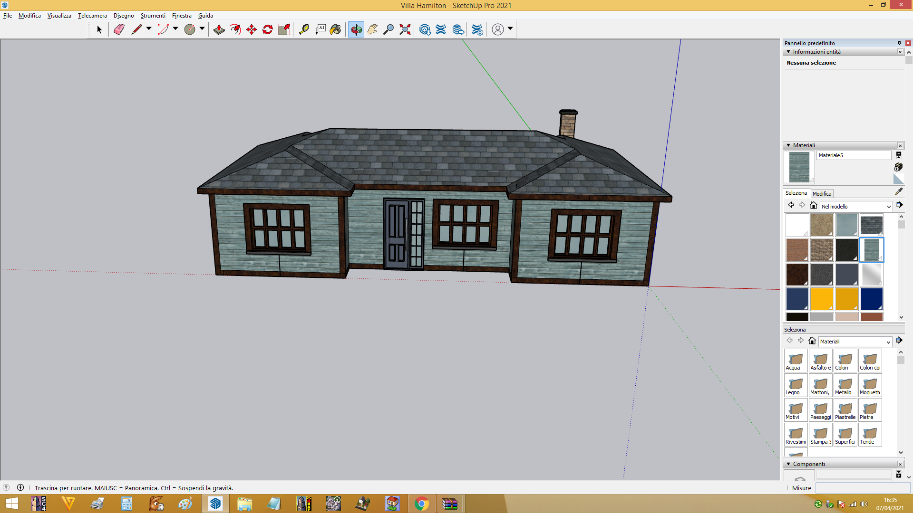Image resolution: width=913 pixels, height=513 pixels.
Task: Click the Zoom Extents tool
Action: 405,29
